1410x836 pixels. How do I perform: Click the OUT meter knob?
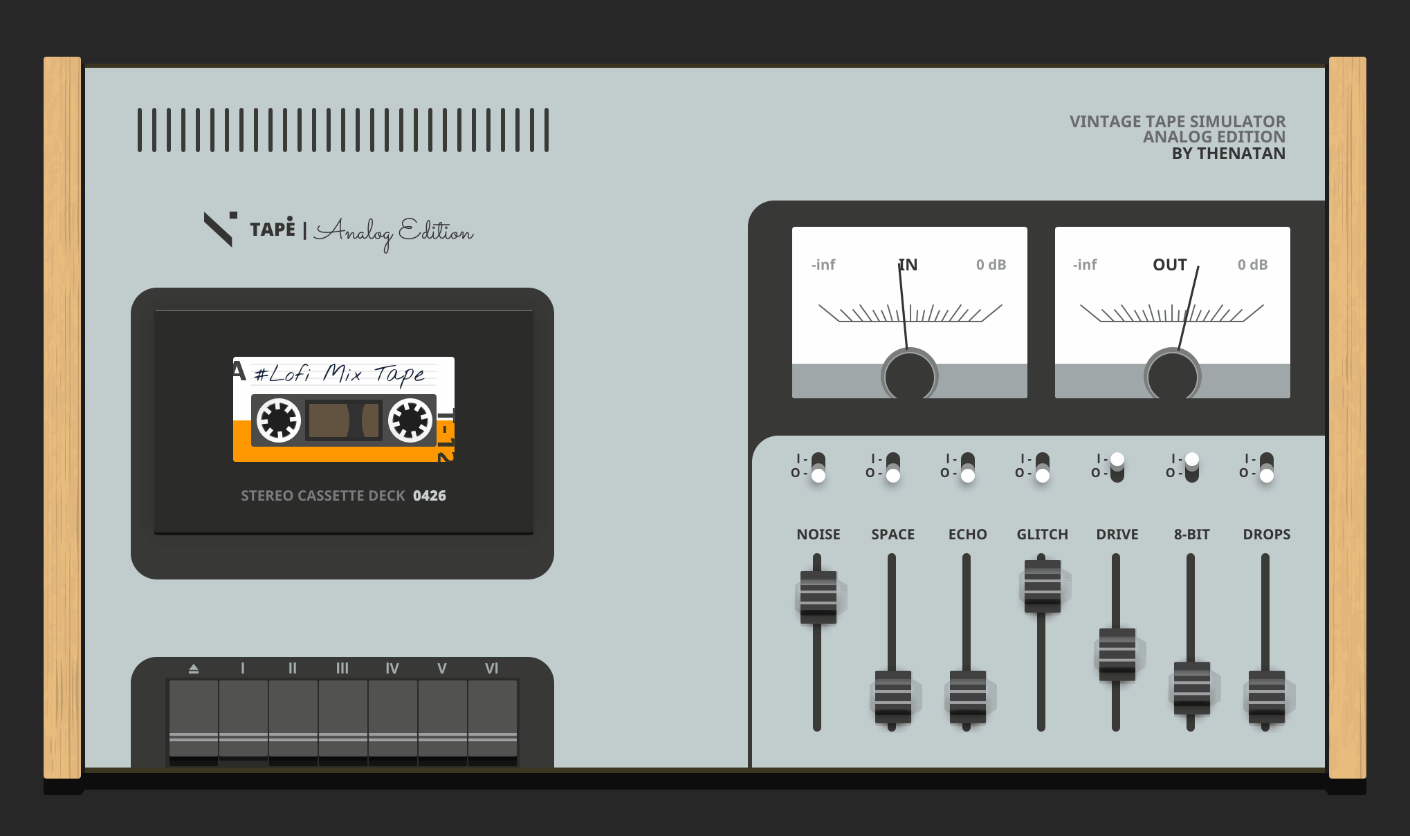(x=1172, y=376)
